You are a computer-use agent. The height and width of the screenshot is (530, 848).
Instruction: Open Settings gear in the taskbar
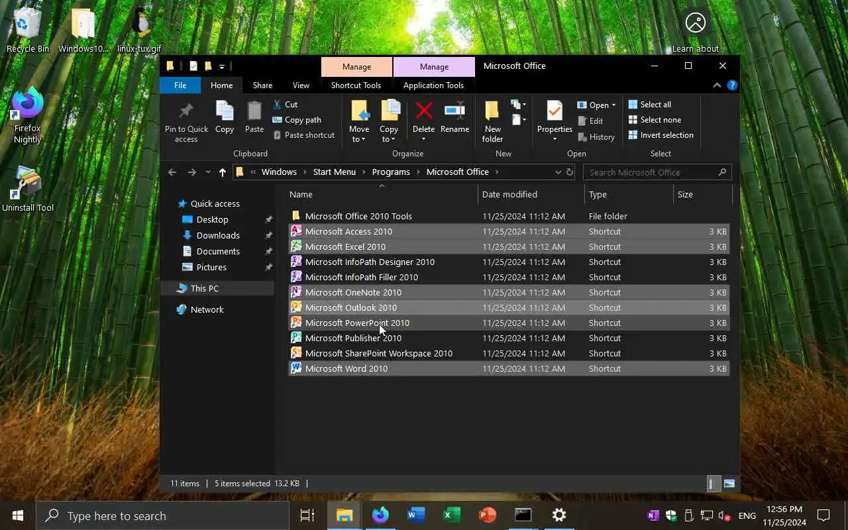coord(559,515)
